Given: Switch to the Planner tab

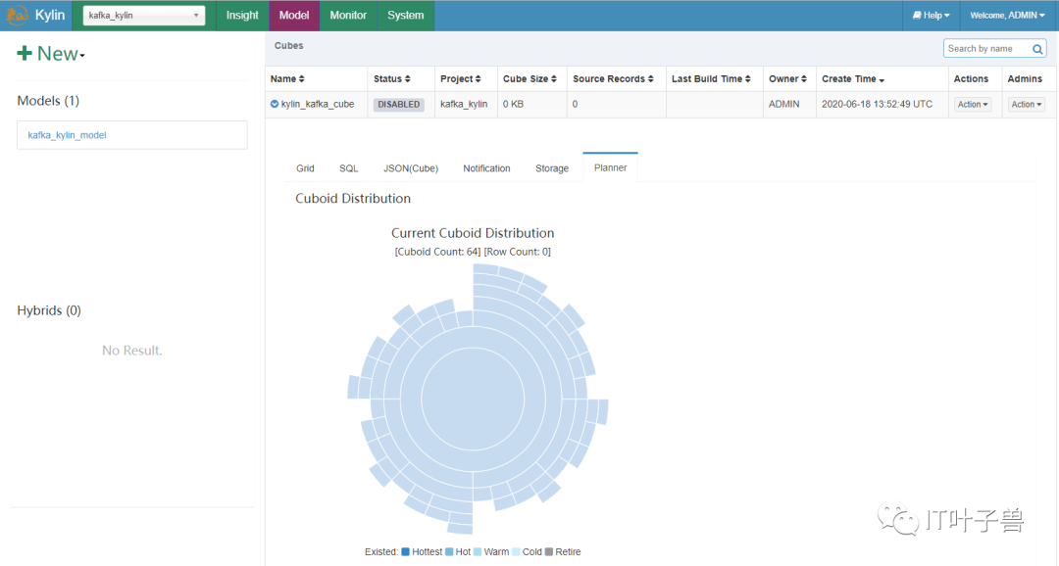Looking at the screenshot, I should point(611,167).
